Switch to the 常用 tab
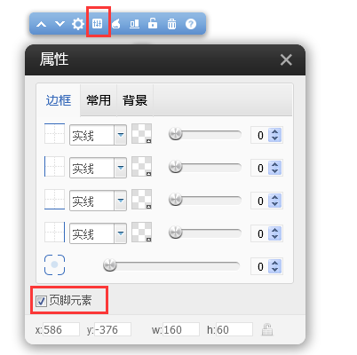 (x=99, y=100)
